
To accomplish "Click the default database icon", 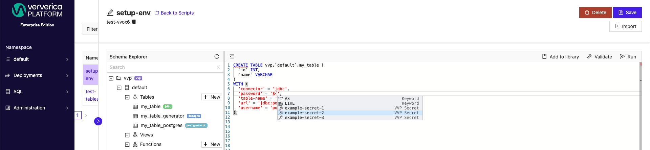I will pos(127,87).
